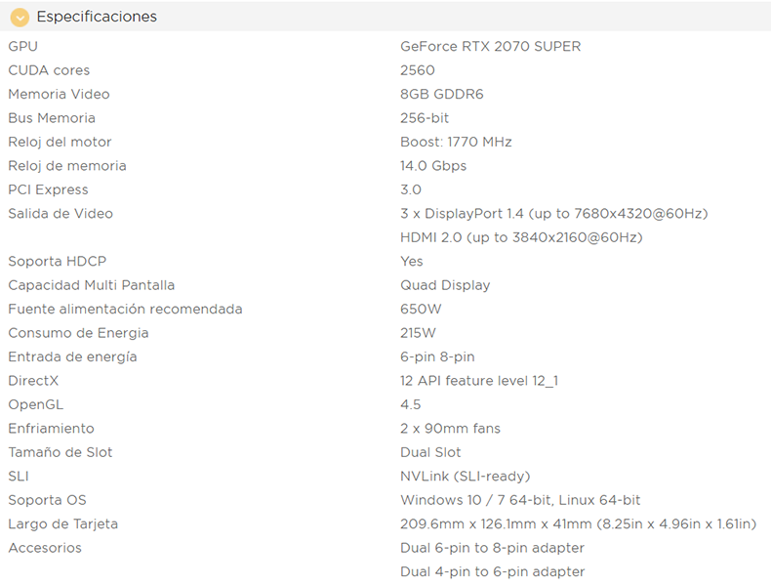
Task: Select the CUDA cores label
Action: (49, 70)
